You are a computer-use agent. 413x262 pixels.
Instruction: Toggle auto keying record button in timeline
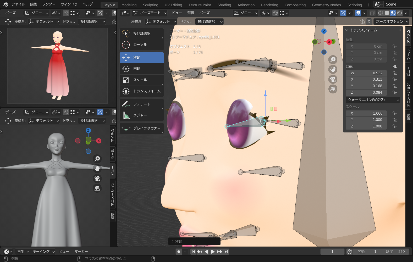point(179,252)
